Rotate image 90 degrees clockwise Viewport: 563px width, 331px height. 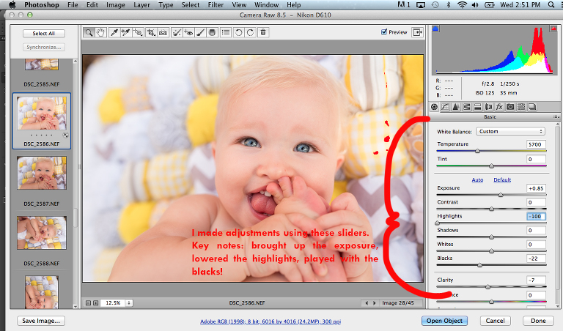coord(250,33)
